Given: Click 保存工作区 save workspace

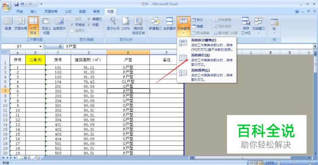Looking at the screenshot, I should [x=246, y=26].
